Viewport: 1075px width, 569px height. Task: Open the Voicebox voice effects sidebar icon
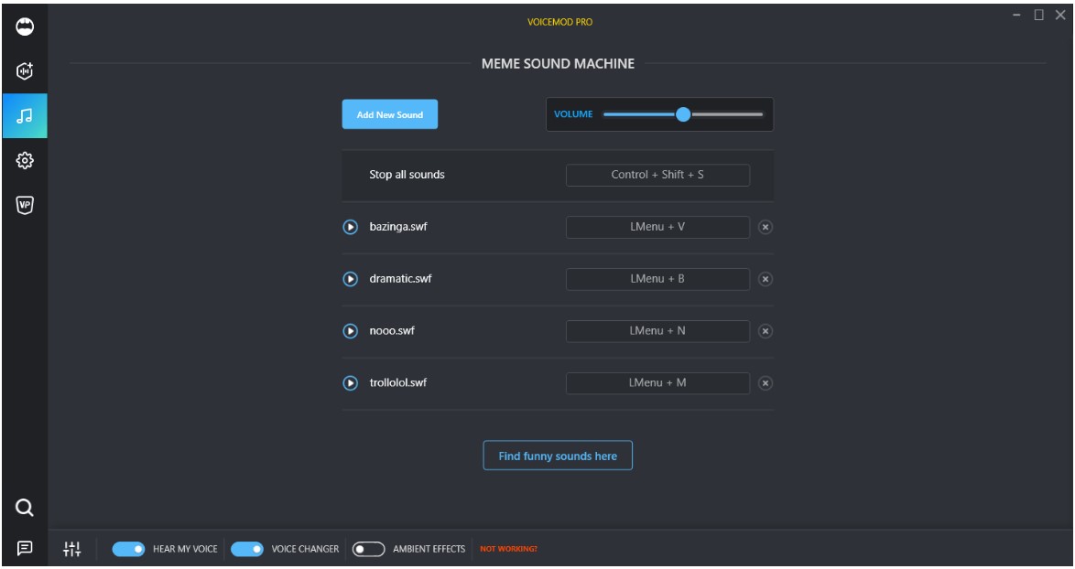(25, 71)
